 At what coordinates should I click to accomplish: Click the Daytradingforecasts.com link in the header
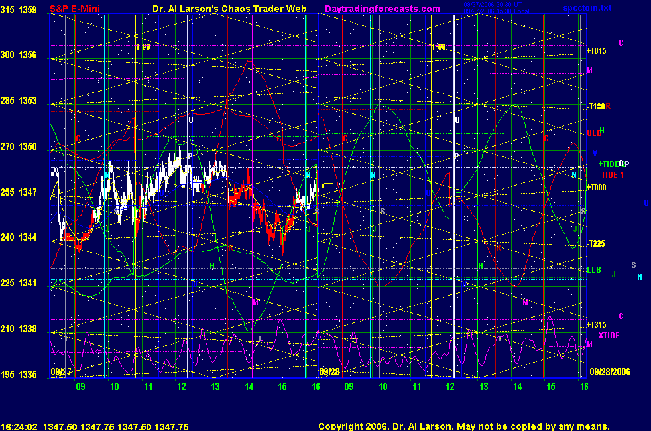click(x=382, y=9)
